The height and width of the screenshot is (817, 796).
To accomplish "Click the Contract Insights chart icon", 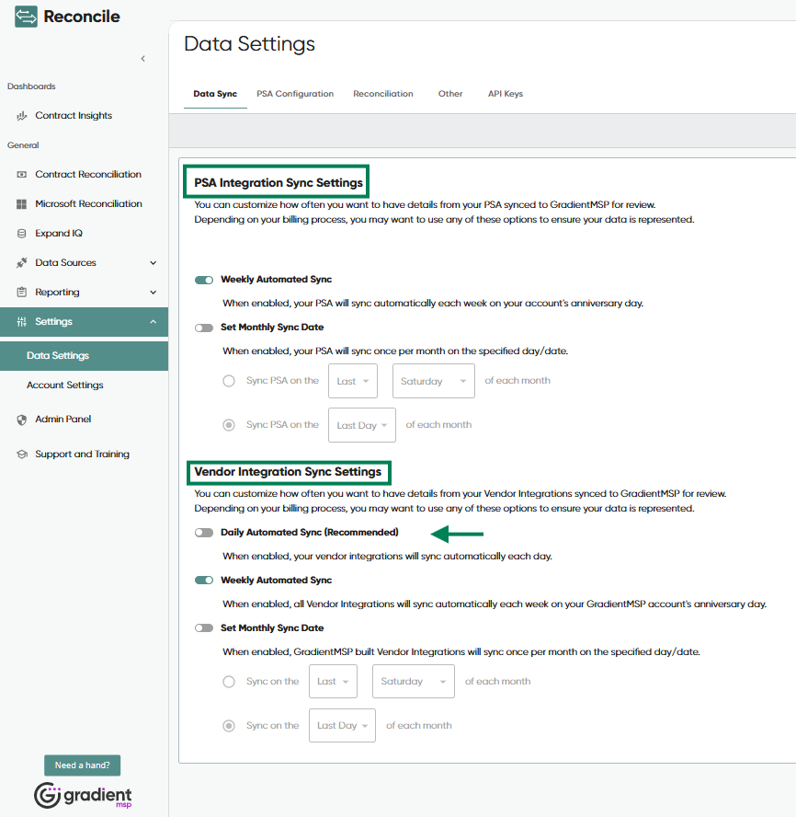I will pyautogui.click(x=21, y=116).
